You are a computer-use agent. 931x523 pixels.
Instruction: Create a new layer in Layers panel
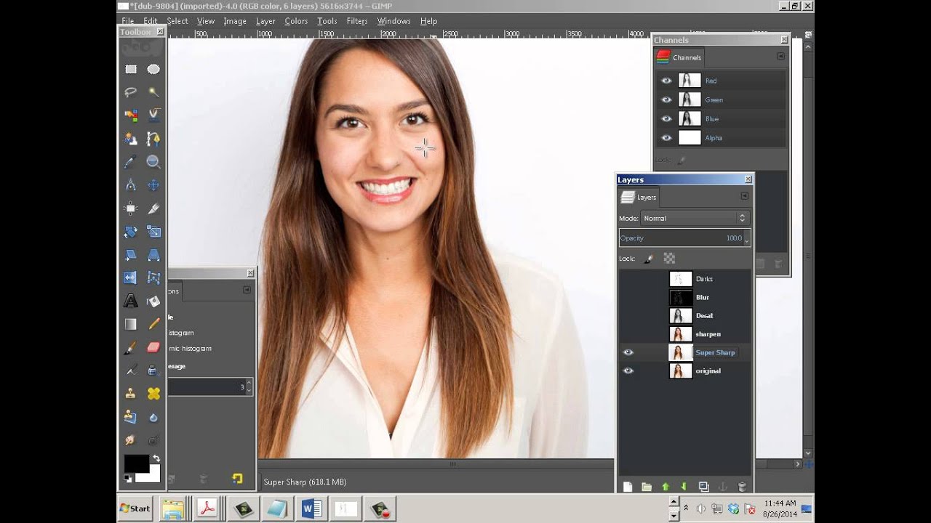(x=628, y=487)
